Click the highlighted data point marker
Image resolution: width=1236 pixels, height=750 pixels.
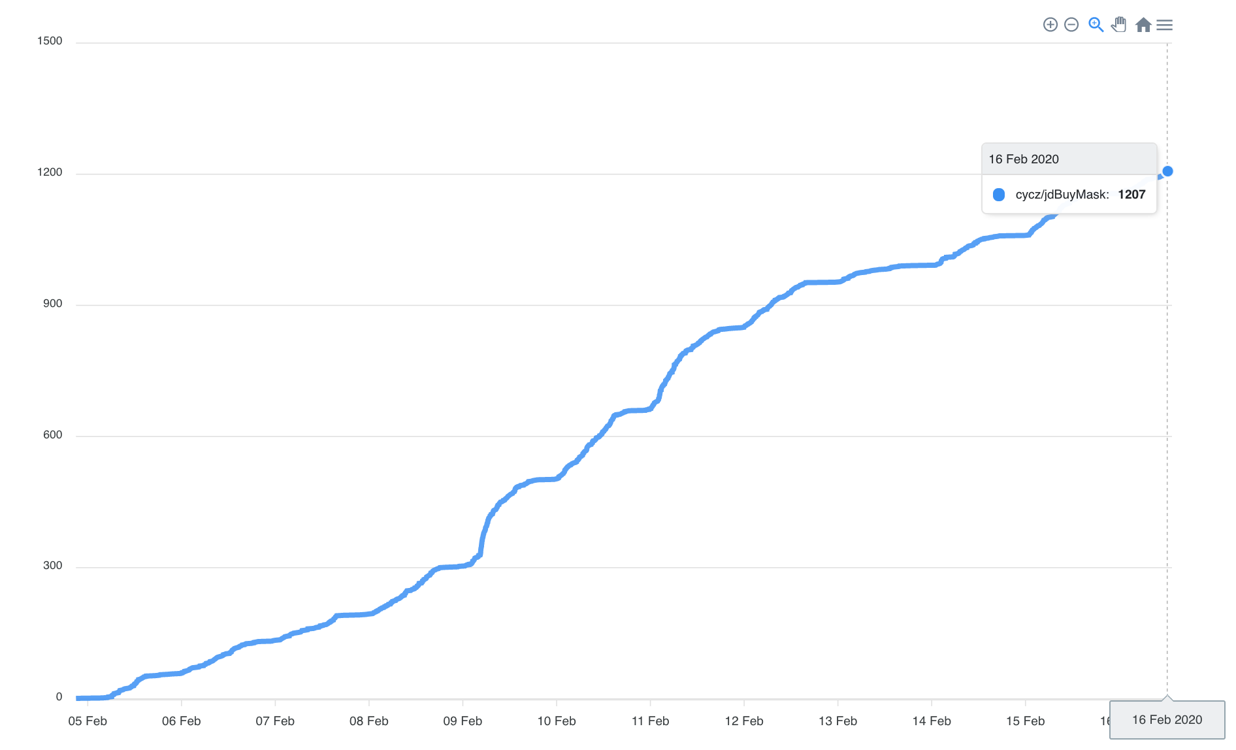(1167, 171)
